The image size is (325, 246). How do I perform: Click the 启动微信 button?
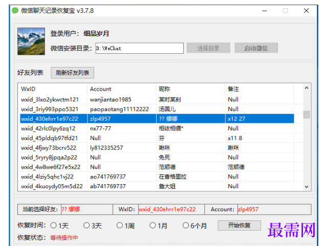pos(256,48)
